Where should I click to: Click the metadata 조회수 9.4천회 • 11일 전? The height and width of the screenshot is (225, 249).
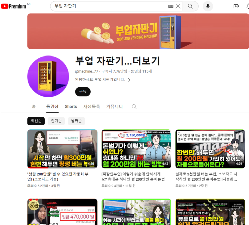(118, 186)
